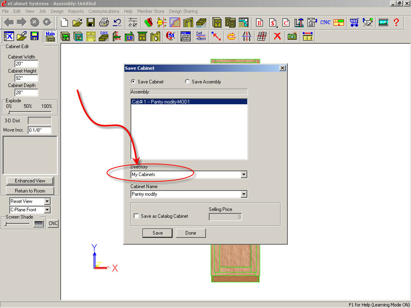Click the undo arrow icon
This screenshot has height=308, width=411.
117,22
